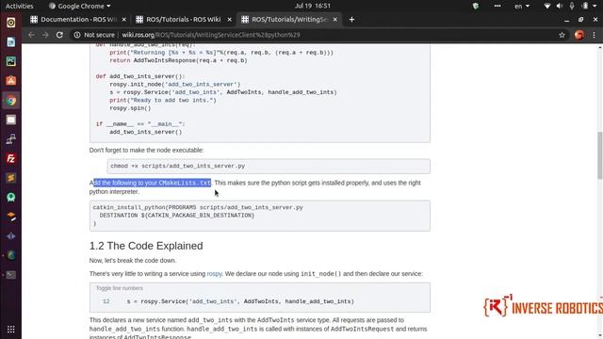Go back to the previous page
Viewport: 603px width, 339px height.
pyautogui.click(x=31, y=35)
